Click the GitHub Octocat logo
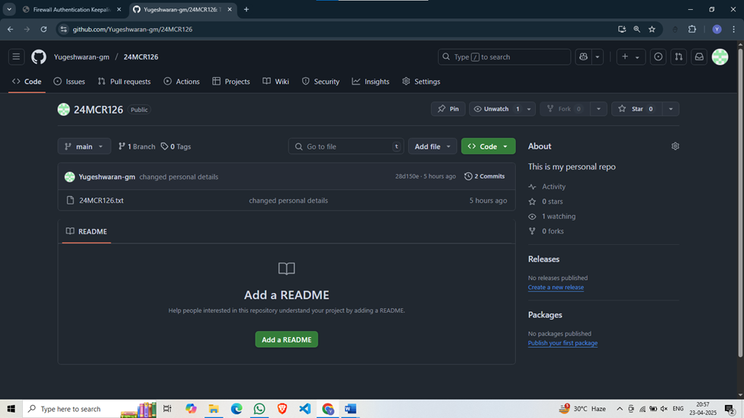This screenshot has width=744, height=418. coord(39,57)
